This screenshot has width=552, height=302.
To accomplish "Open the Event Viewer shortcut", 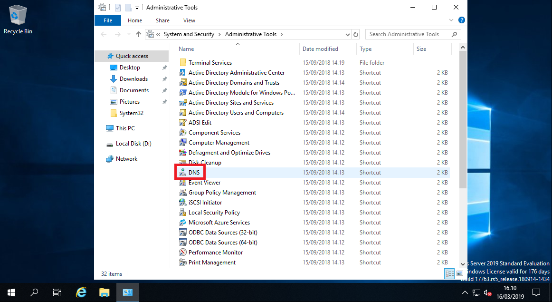I will [x=204, y=182].
